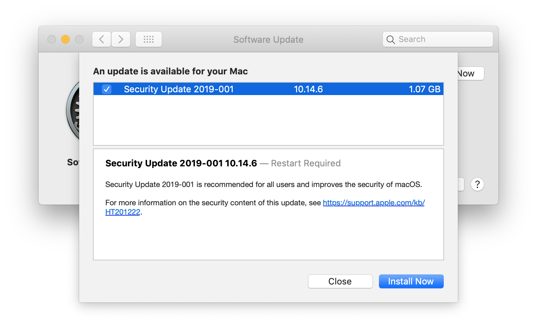Minimize the window using the yellow button

[x=65, y=39]
